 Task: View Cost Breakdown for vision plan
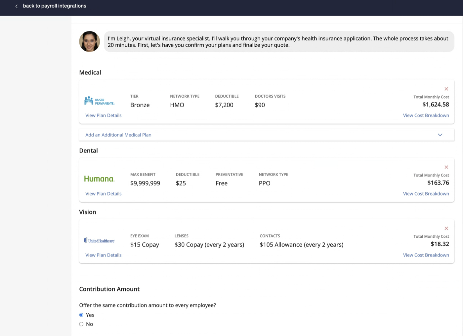426,255
